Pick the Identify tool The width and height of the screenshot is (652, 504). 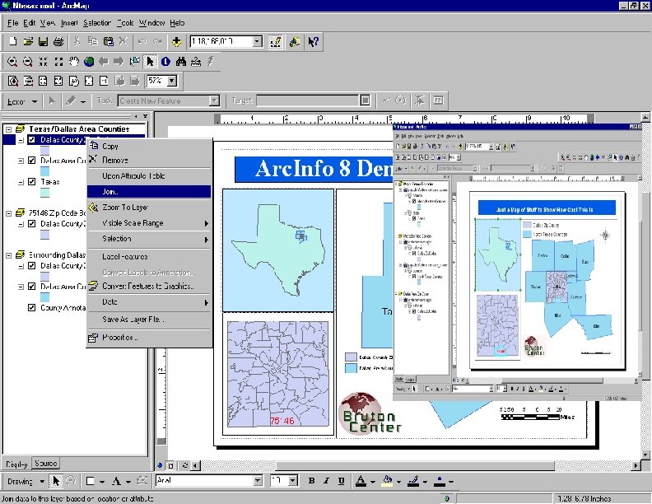click(x=165, y=62)
